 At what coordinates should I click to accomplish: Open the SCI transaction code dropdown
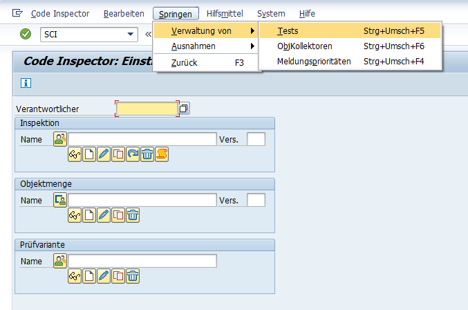(131, 34)
